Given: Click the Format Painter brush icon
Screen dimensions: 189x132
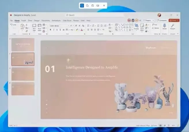Looking at the screenshot, I should click(x=27, y=31).
